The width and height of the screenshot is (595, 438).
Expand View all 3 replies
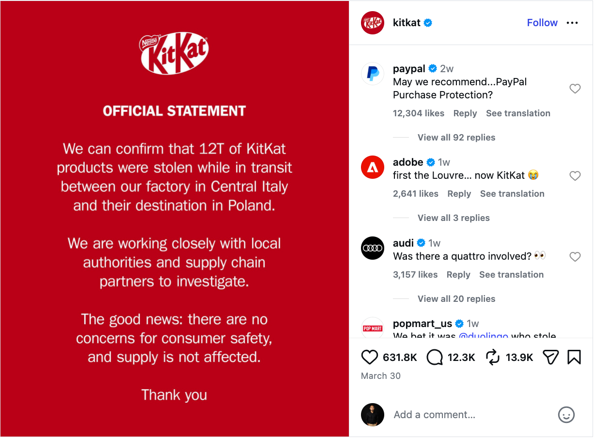tap(454, 218)
